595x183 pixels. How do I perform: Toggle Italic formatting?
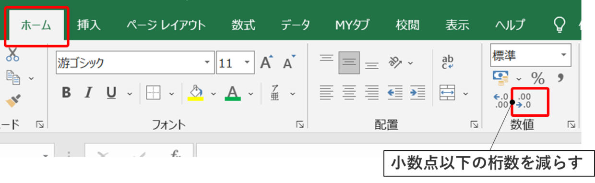coord(88,93)
